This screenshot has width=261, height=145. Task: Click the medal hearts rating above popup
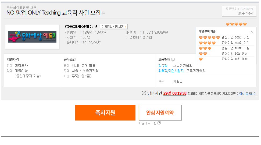(236, 24)
